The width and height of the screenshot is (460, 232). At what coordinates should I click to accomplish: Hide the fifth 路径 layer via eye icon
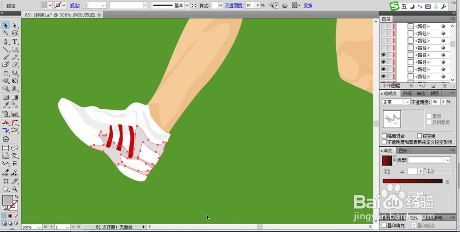point(384,55)
